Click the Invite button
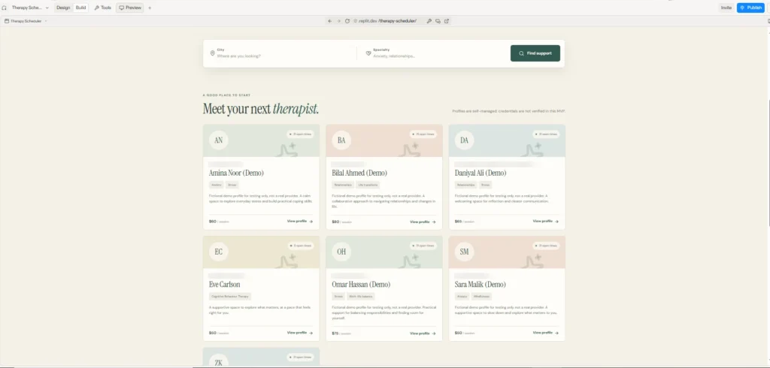770x368 pixels. (x=726, y=8)
